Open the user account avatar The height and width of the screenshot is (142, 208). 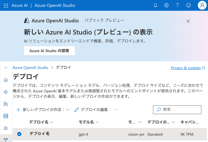click(202, 5)
